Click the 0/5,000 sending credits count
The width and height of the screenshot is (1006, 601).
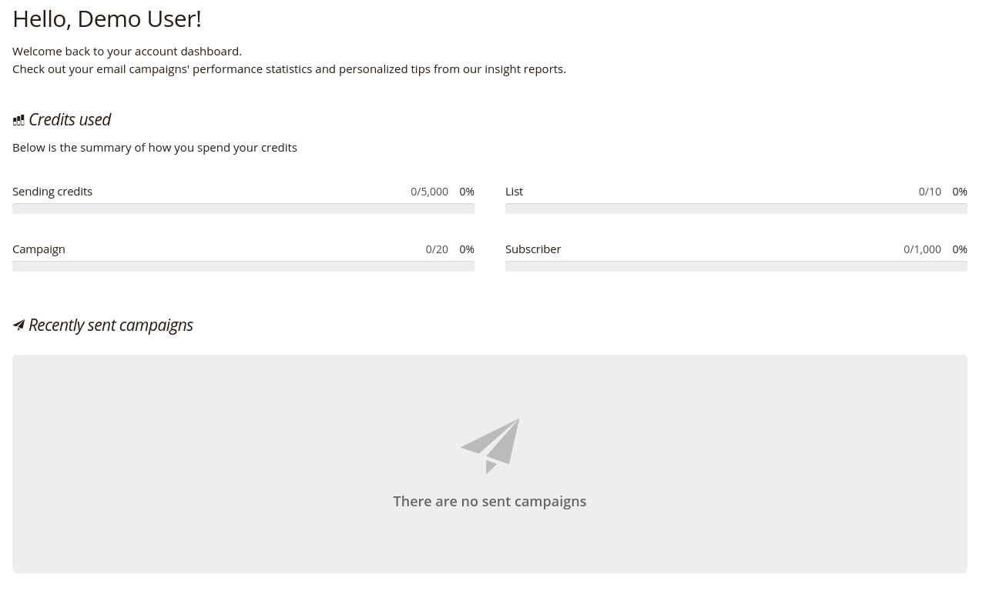[429, 191]
